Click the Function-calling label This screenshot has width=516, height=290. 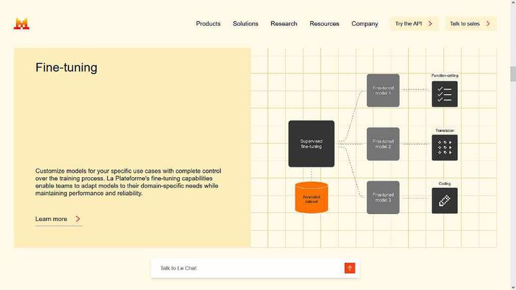coord(444,75)
